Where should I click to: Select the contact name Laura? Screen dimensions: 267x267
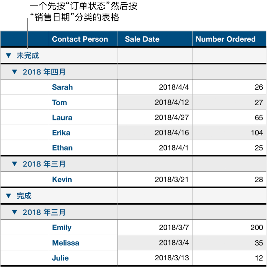pyautogui.click(x=62, y=117)
